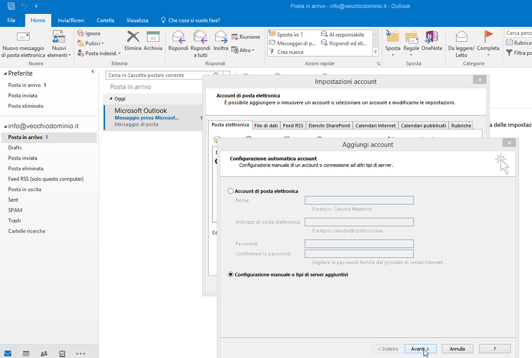Click the Regole icon
Screen dimensions: 532x358
tap(411, 36)
